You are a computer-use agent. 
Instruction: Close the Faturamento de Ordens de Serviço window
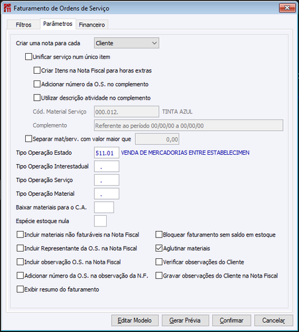[x=287, y=8]
